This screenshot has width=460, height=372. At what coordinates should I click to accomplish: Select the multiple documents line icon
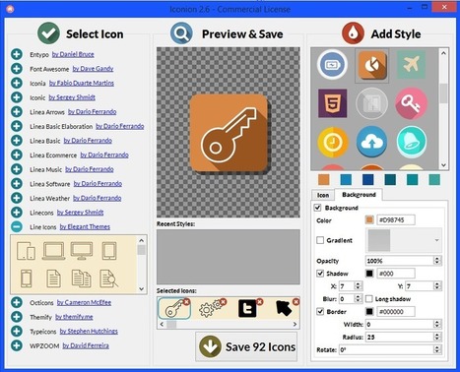coord(81,279)
